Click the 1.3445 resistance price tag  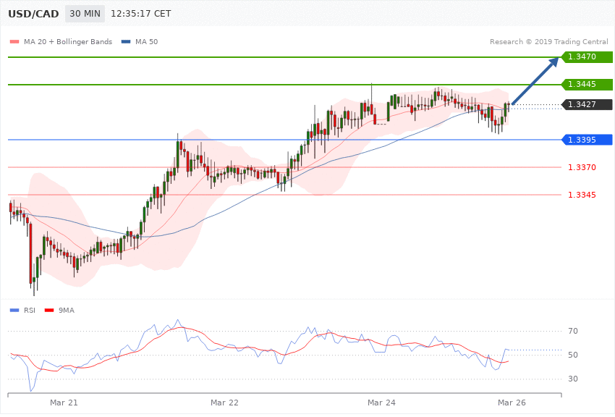click(x=587, y=85)
